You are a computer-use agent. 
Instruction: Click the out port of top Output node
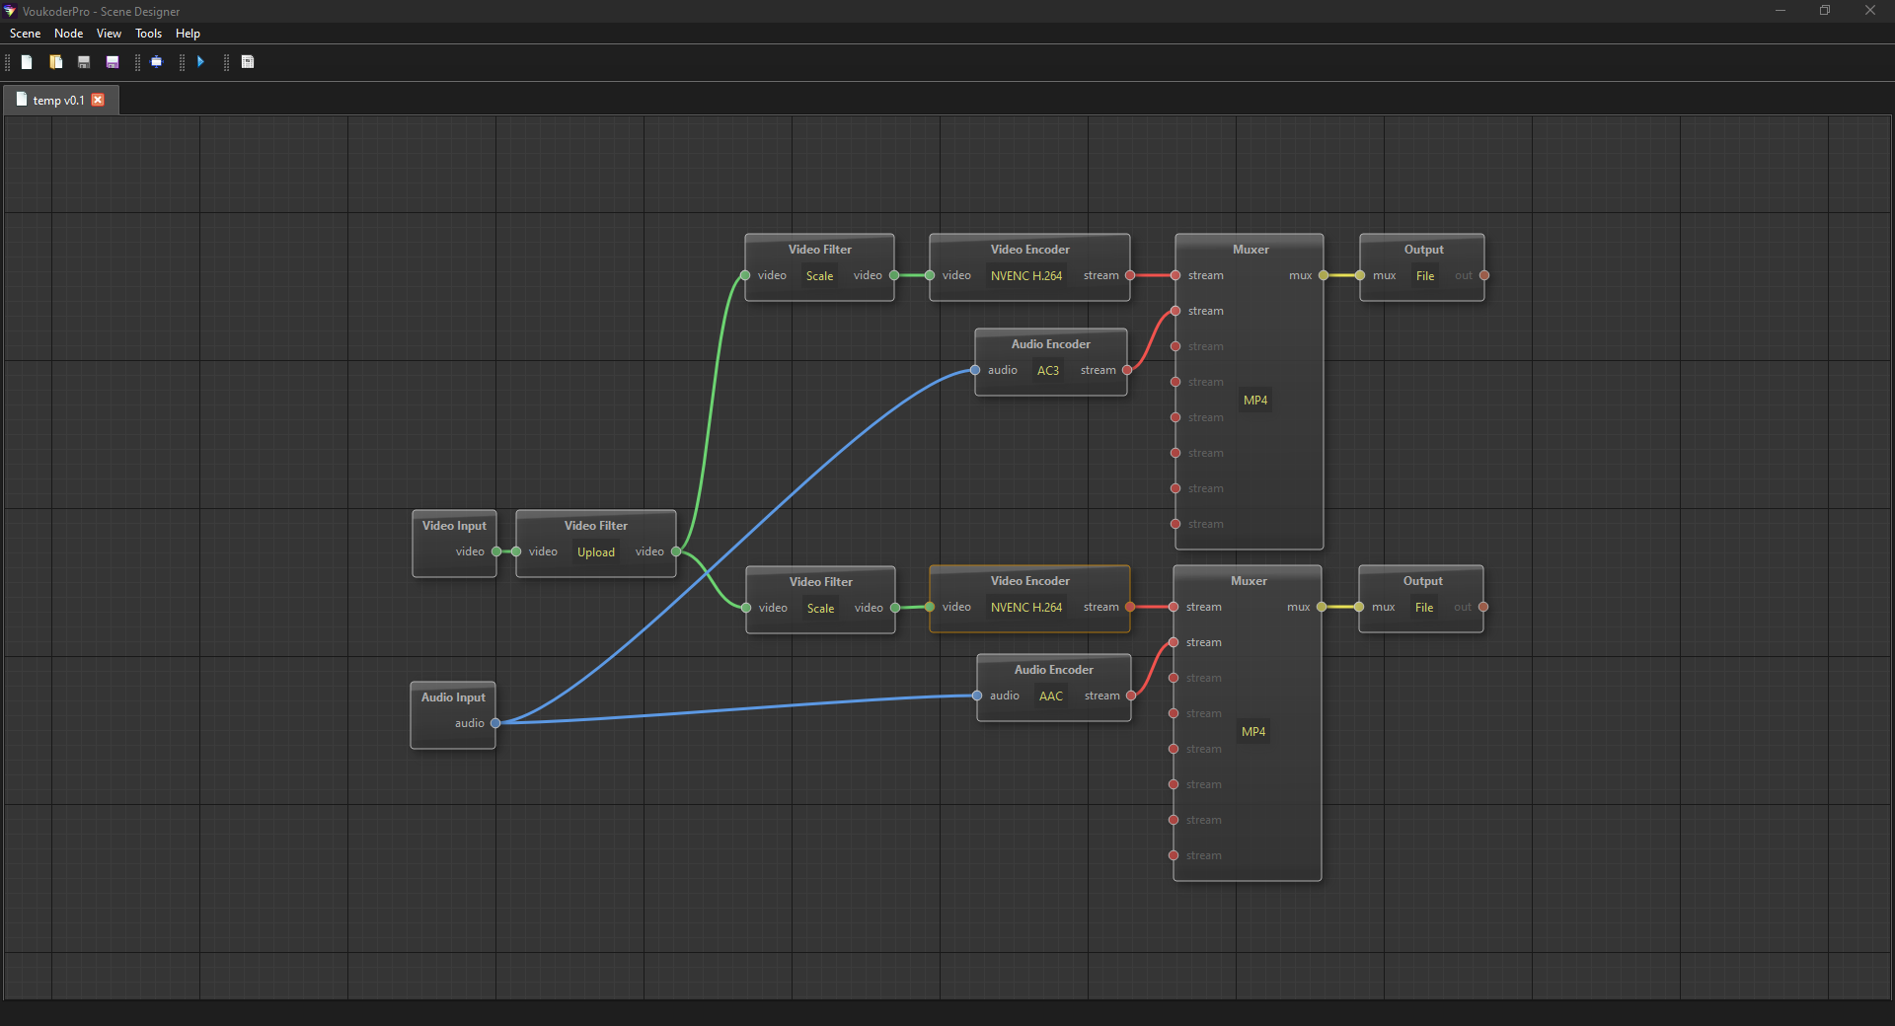(x=1483, y=276)
